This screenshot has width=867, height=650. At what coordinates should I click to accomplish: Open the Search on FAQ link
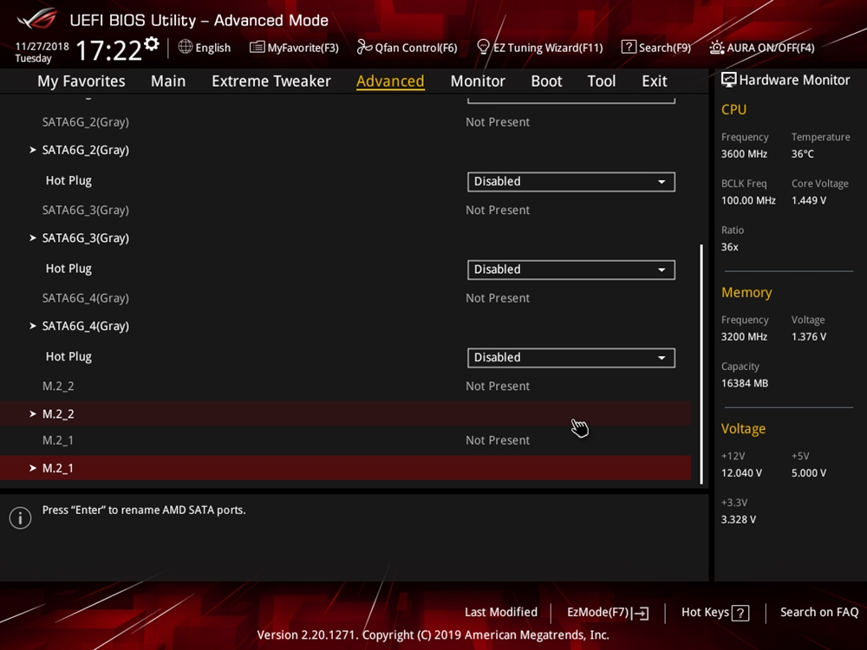tap(818, 612)
